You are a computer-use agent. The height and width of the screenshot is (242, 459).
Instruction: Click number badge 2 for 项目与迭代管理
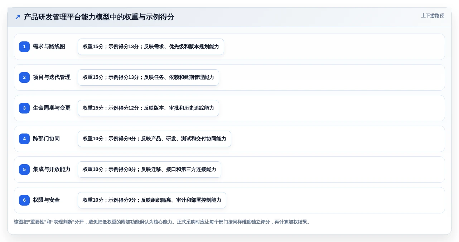click(x=24, y=77)
